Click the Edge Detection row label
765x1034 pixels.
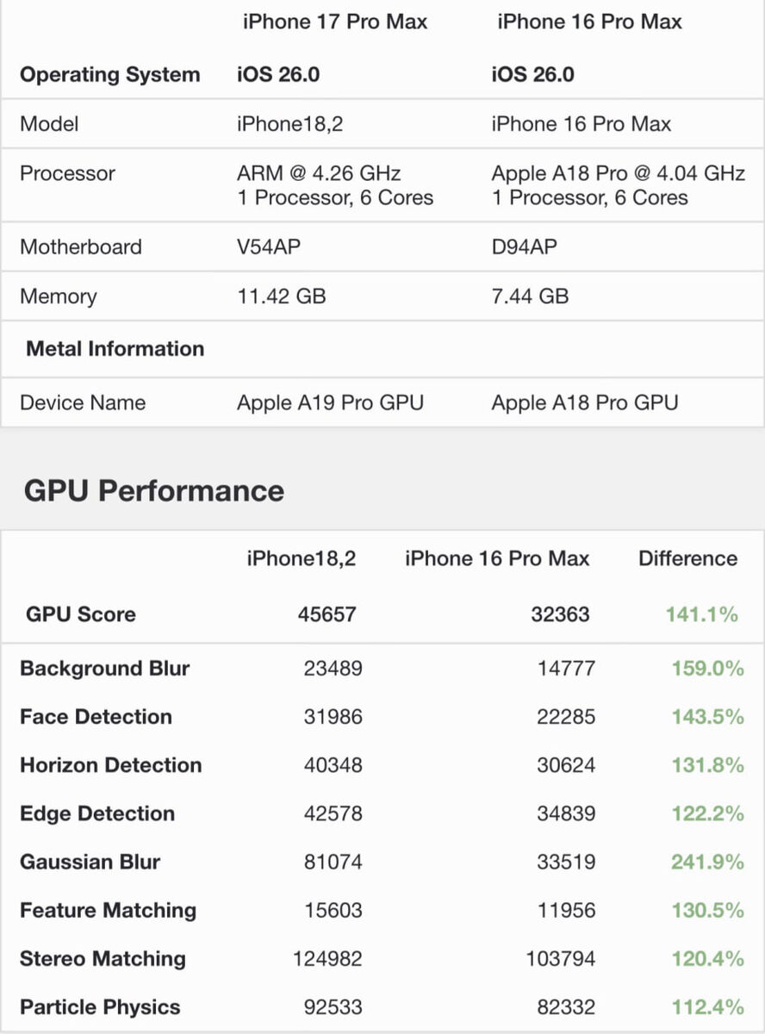[x=97, y=813]
